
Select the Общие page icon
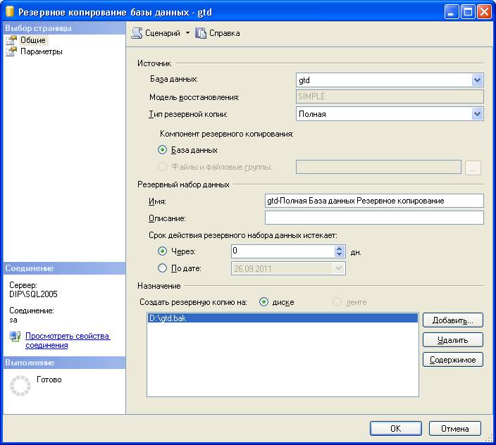pos(11,40)
